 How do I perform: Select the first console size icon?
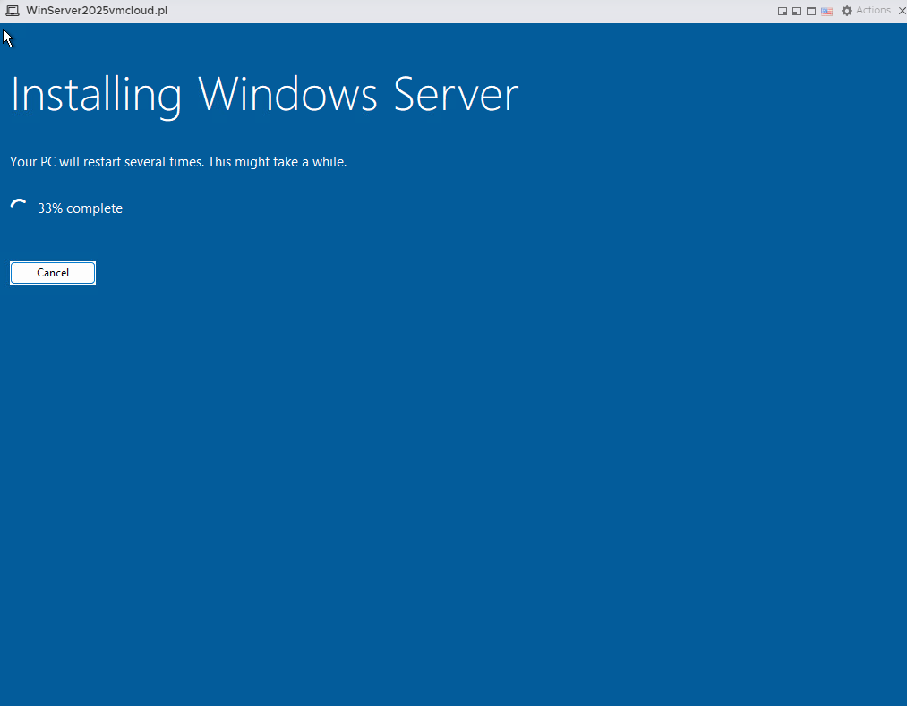pyautogui.click(x=783, y=12)
